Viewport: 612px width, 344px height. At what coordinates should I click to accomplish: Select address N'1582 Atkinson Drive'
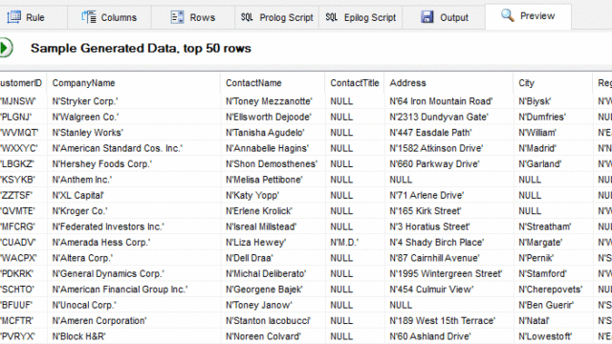pos(448,148)
